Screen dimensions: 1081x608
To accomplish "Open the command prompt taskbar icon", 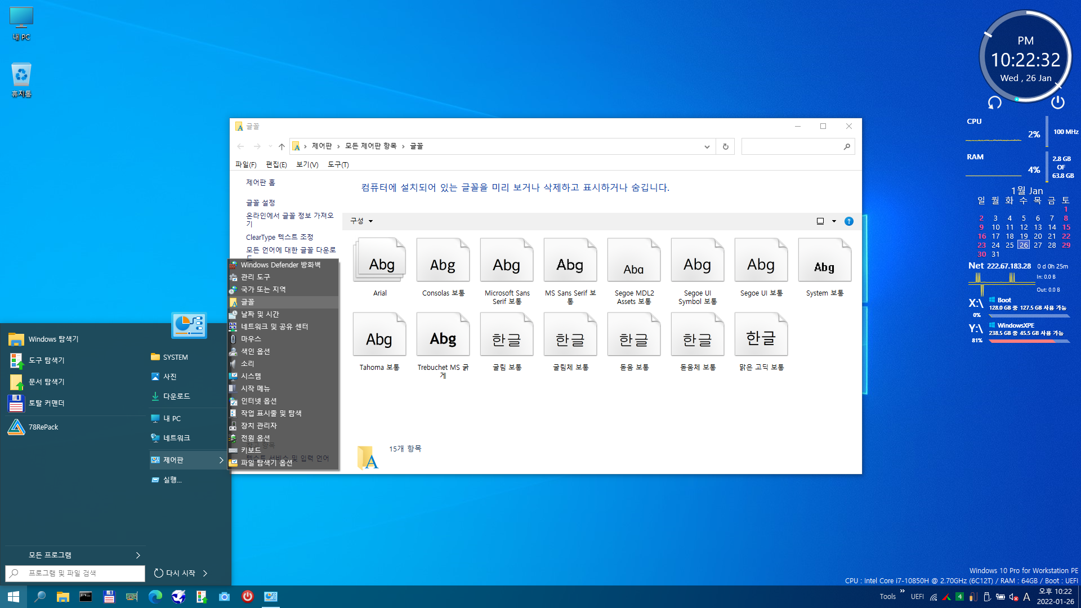I will 86,597.
